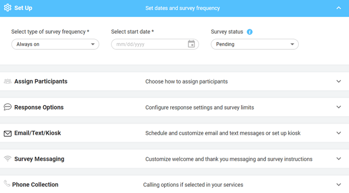Open the Survey status 'Pending' dropdown

pos(255,44)
